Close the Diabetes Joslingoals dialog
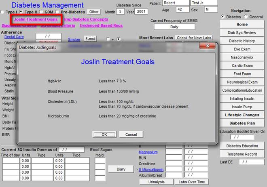Image resolution: width=267 pixels, height=187 pixels. point(208,46)
